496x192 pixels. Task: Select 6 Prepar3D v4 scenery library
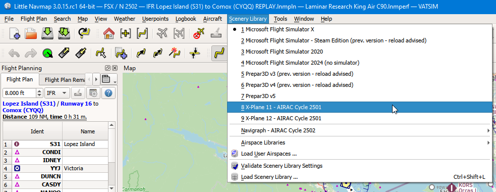(360, 85)
